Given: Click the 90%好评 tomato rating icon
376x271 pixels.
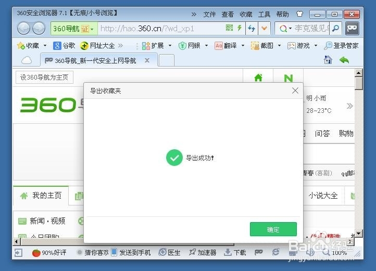Looking at the screenshot, I should tap(36, 253).
